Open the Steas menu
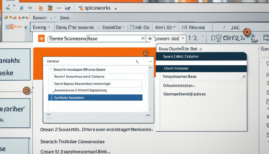Screen dimensions: 269x154 (x=65, y=18)
